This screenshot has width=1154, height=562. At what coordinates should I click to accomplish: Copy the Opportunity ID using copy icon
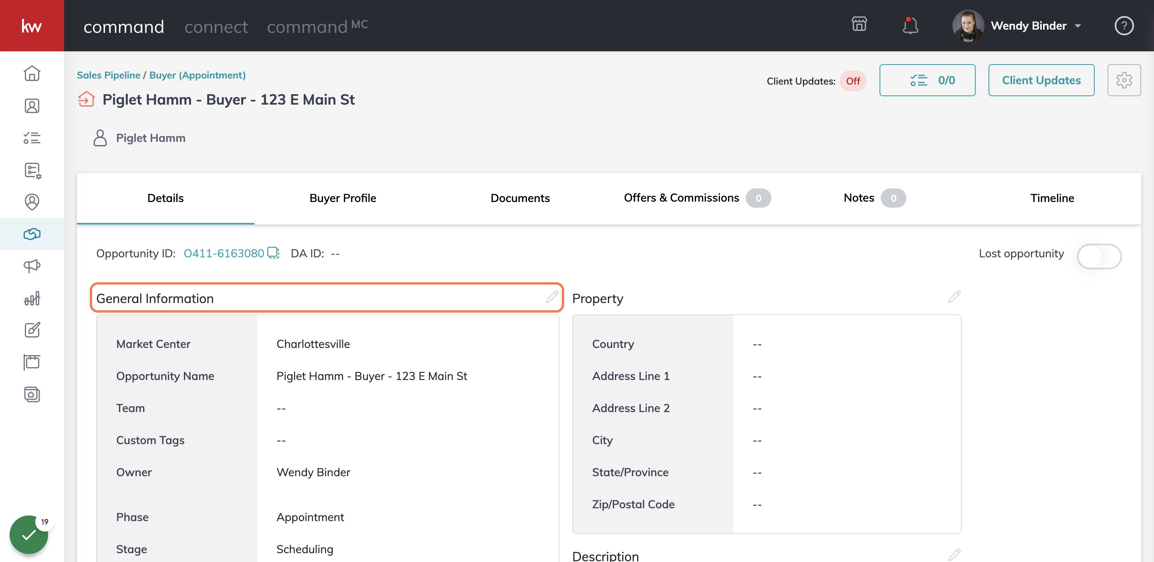click(273, 253)
